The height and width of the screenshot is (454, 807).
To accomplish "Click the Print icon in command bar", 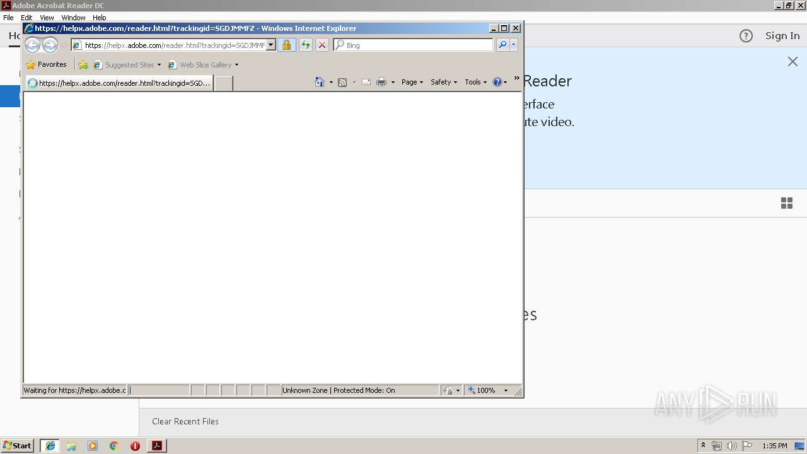I will tap(381, 82).
